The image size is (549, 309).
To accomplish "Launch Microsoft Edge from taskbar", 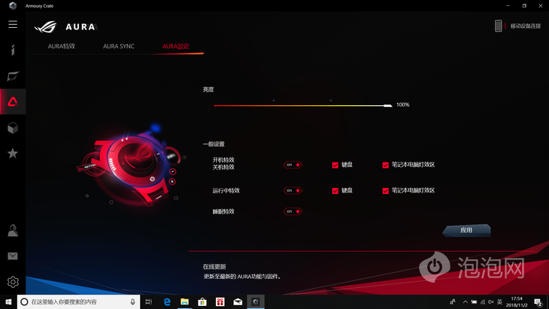I will pyautogui.click(x=167, y=301).
